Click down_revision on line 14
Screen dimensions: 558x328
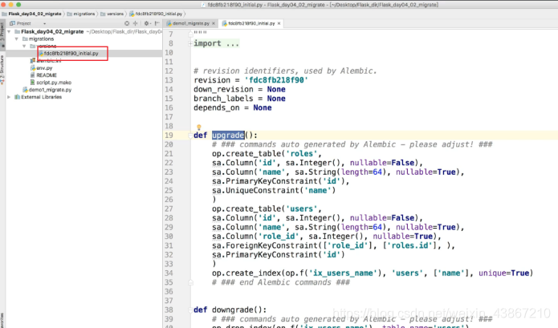[223, 90]
